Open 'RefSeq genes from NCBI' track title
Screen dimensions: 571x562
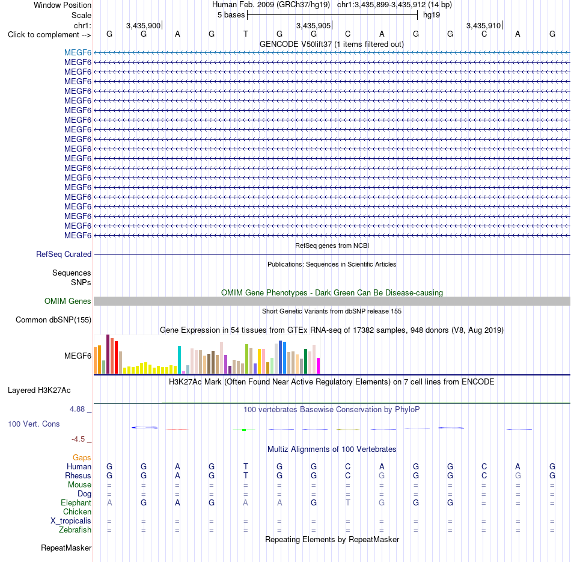click(x=332, y=245)
